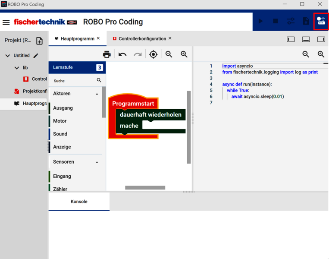Click code line 'import asyncio'
The width and height of the screenshot is (329, 259).
click(237, 66)
